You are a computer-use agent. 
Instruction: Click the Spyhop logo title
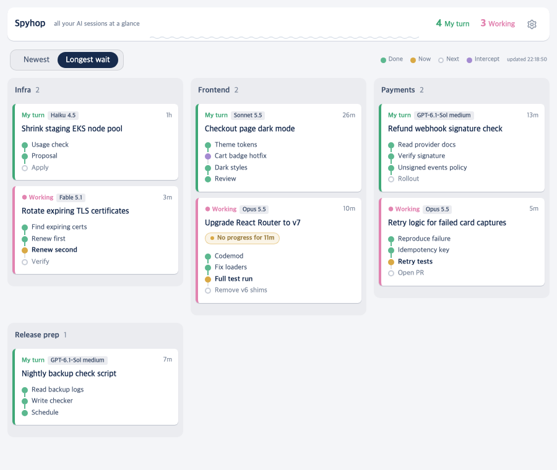(x=30, y=23)
